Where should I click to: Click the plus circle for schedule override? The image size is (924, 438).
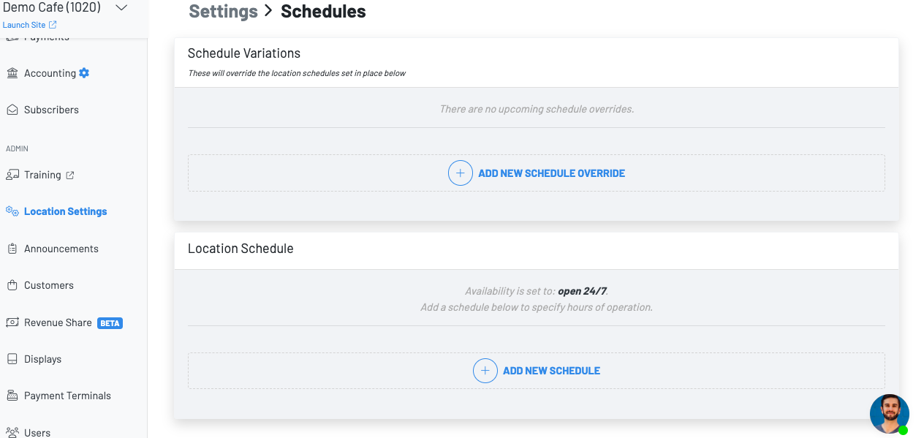click(x=460, y=173)
